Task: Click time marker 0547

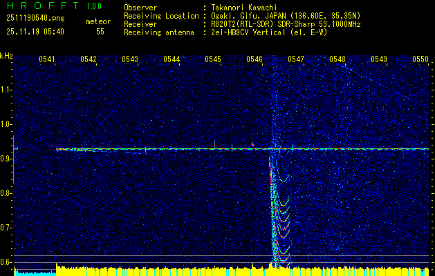Action: coord(296,59)
